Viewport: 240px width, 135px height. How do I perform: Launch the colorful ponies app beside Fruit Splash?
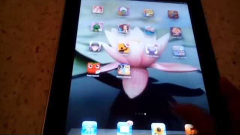(124, 69)
